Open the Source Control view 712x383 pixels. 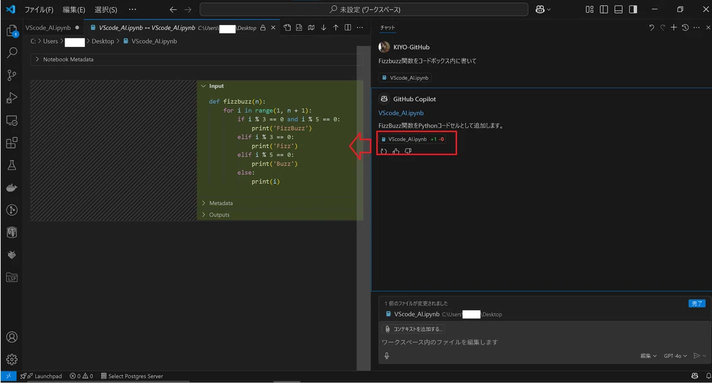click(11, 75)
